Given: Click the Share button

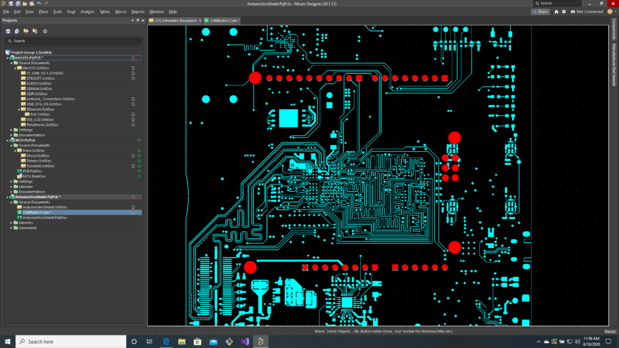Looking at the screenshot, I should [540, 11].
